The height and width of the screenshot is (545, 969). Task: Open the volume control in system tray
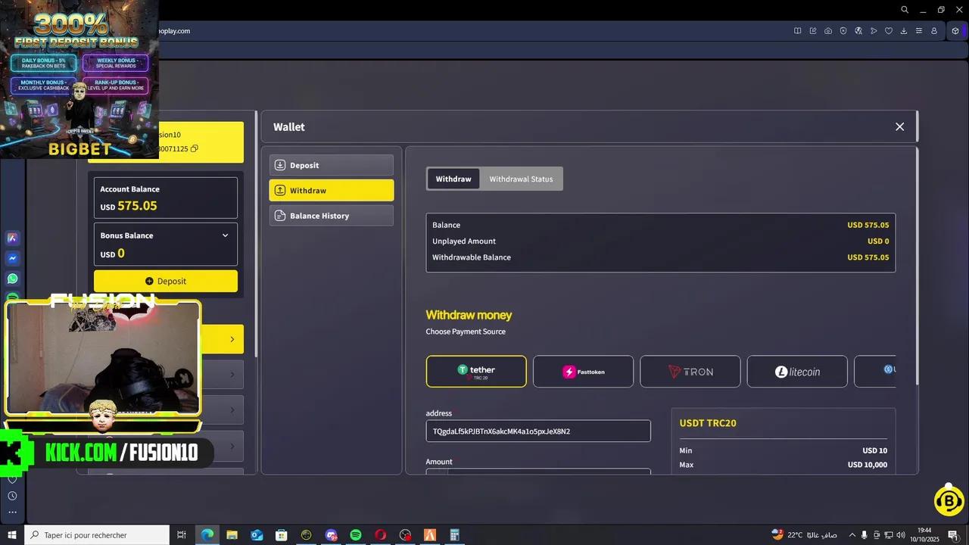(x=901, y=535)
